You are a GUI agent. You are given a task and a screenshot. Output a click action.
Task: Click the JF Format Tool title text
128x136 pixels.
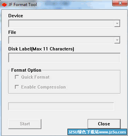pyautogui.click(x=22, y=5)
